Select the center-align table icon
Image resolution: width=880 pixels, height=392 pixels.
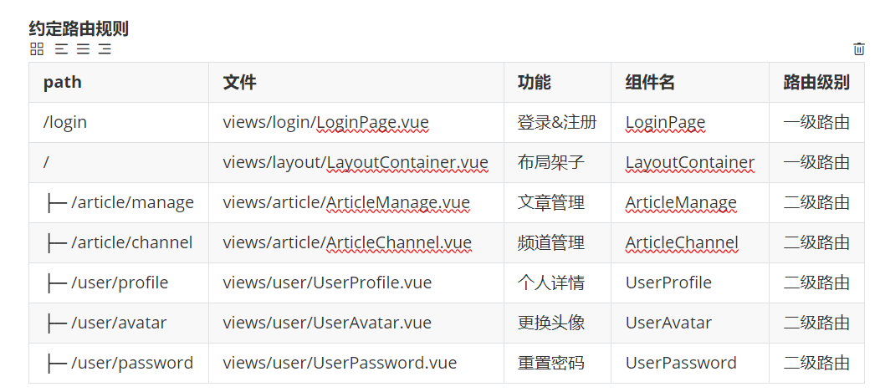click(x=83, y=48)
